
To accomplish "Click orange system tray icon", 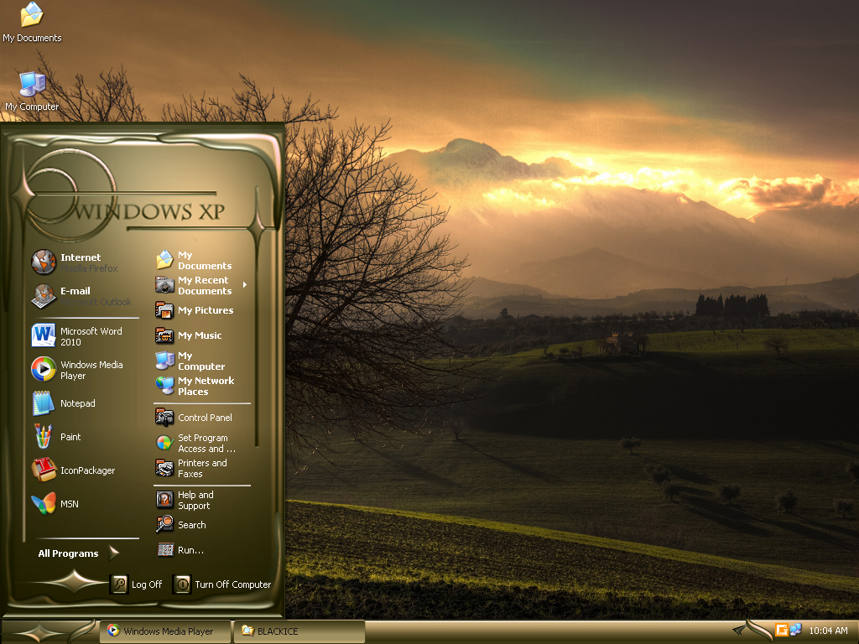I will (x=782, y=631).
